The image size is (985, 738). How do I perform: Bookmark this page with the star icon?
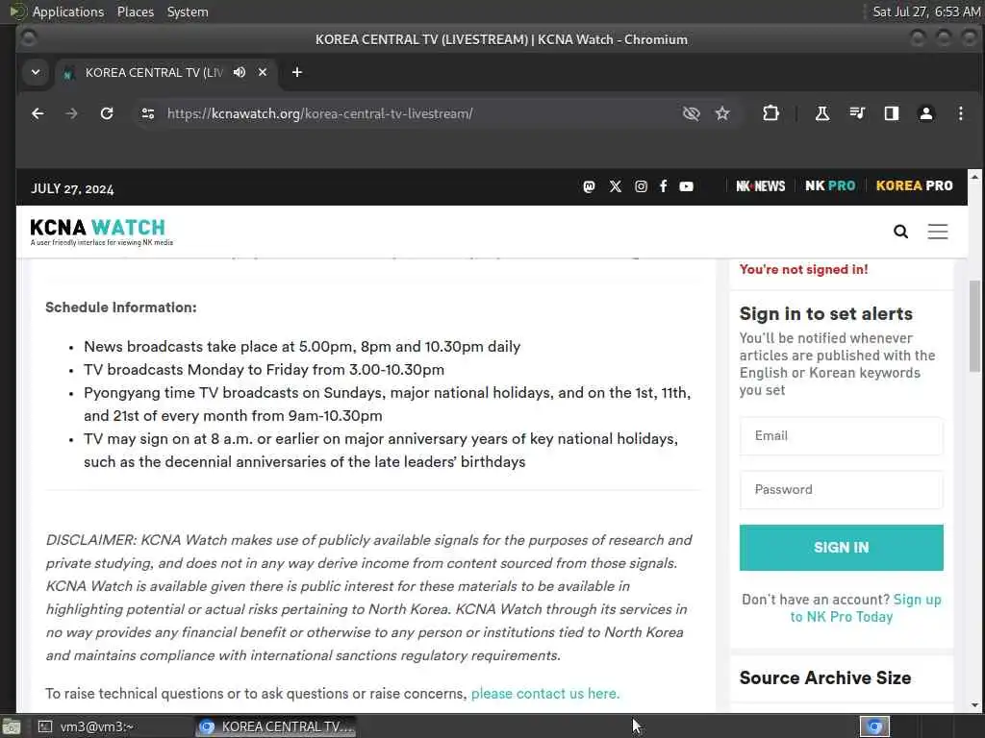point(722,113)
